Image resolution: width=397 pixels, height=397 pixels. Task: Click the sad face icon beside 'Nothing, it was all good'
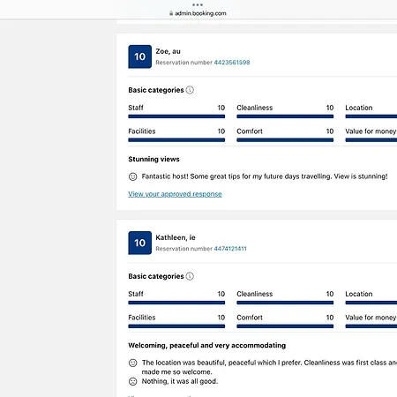click(x=133, y=381)
